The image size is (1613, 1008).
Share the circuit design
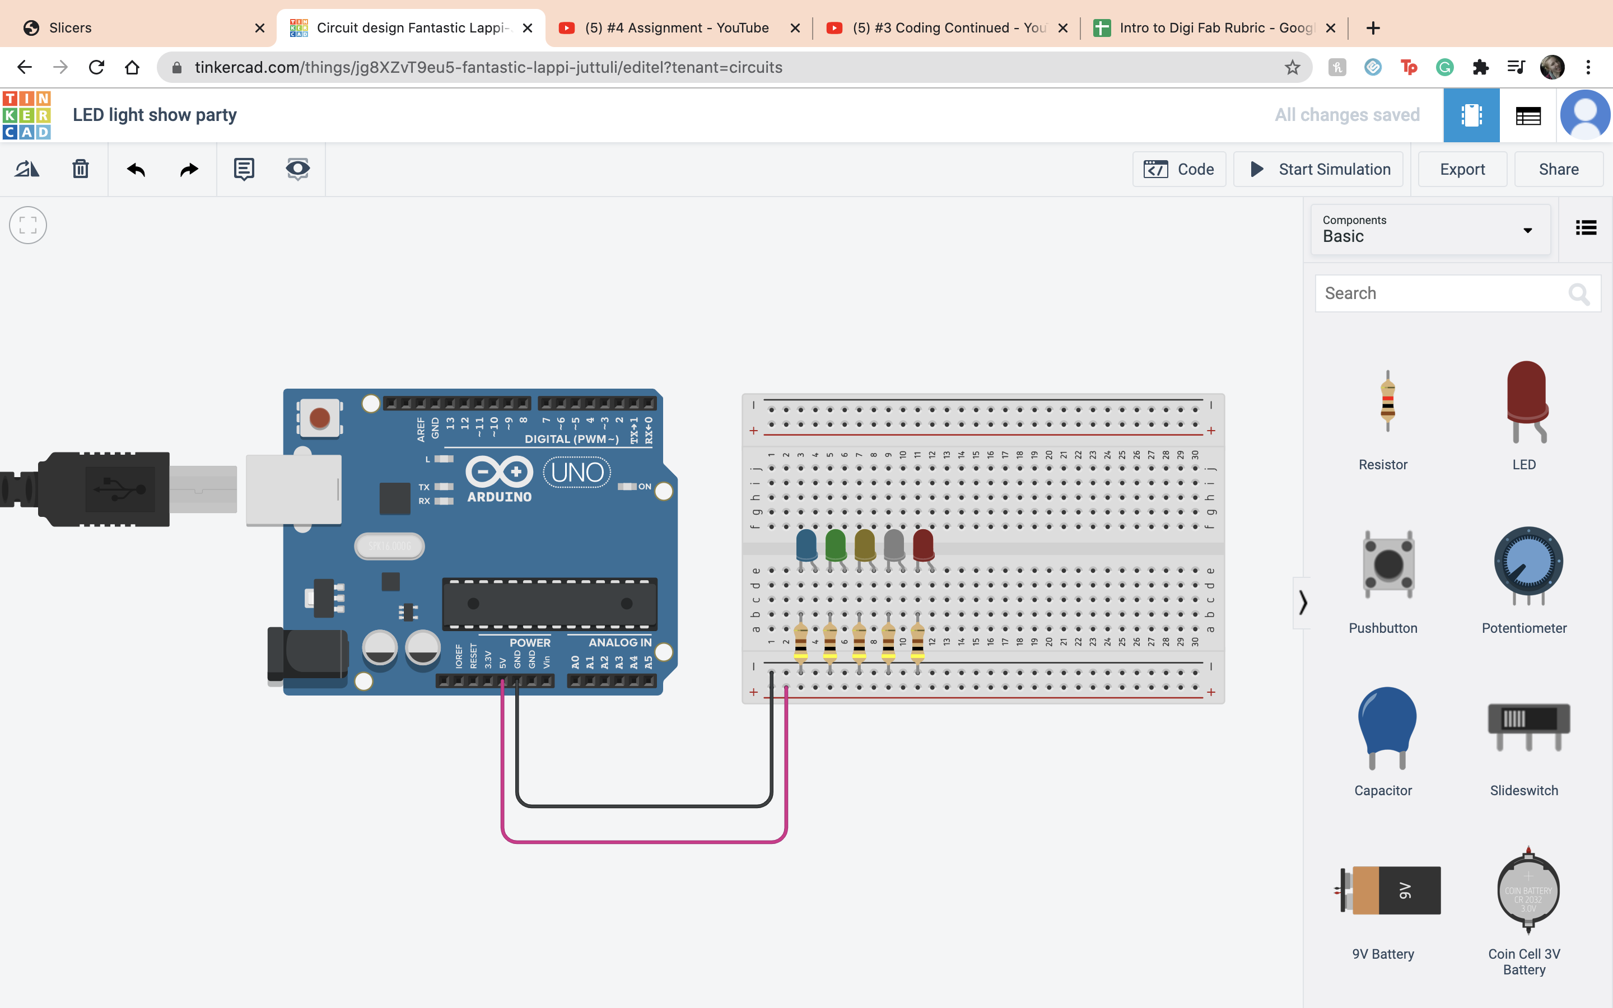1558,169
